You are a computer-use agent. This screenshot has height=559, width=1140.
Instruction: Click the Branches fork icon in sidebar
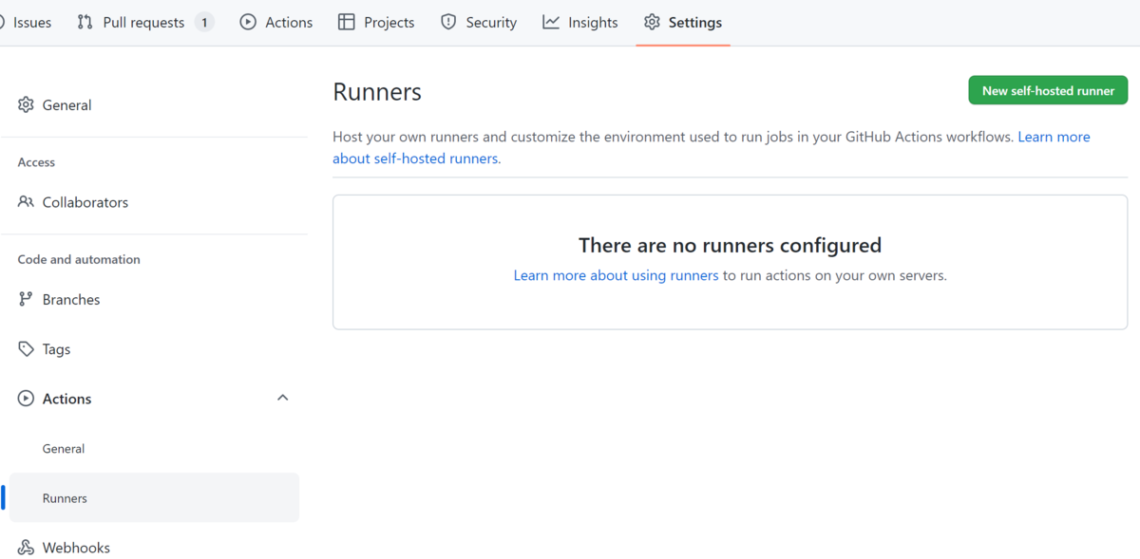click(26, 299)
